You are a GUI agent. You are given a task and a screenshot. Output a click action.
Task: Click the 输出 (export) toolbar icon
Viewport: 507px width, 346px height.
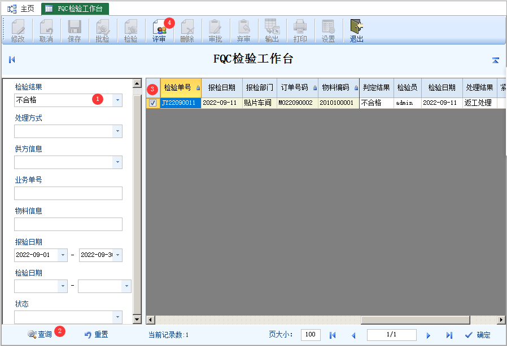point(272,30)
